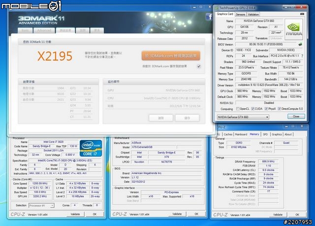The height and width of the screenshot is (226, 315).
Task: Click the 10DE - 11C0 Device ID field
Action: (243, 50)
